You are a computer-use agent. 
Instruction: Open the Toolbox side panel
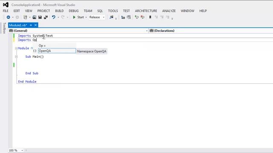click(4, 28)
